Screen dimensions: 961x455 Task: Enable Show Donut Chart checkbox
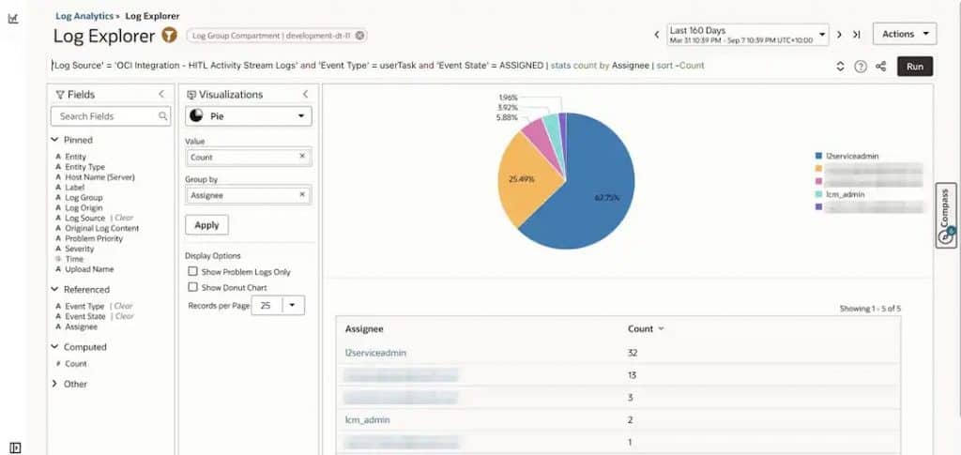tap(193, 287)
